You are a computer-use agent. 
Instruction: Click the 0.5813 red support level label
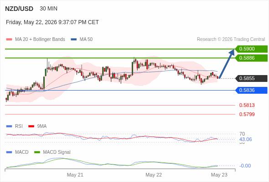click(247, 105)
